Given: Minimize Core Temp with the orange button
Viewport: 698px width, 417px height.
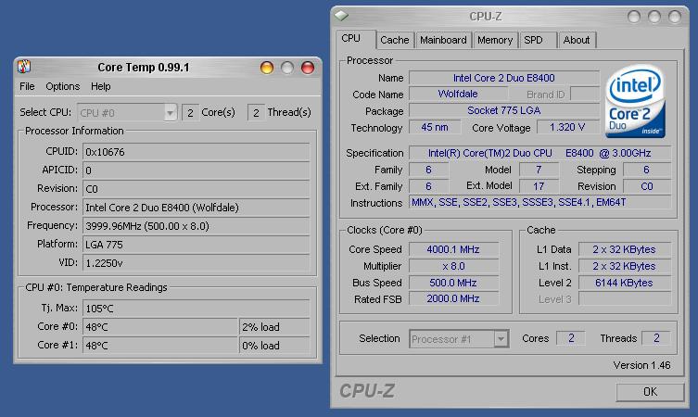Looking at the screenshot, I should tap(267, 68).
